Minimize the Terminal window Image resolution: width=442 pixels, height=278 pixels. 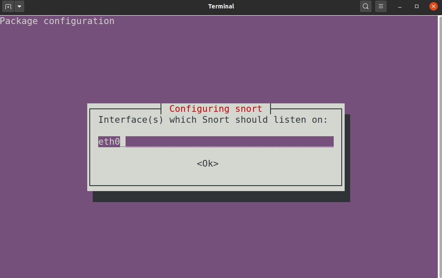pos(400,6)
